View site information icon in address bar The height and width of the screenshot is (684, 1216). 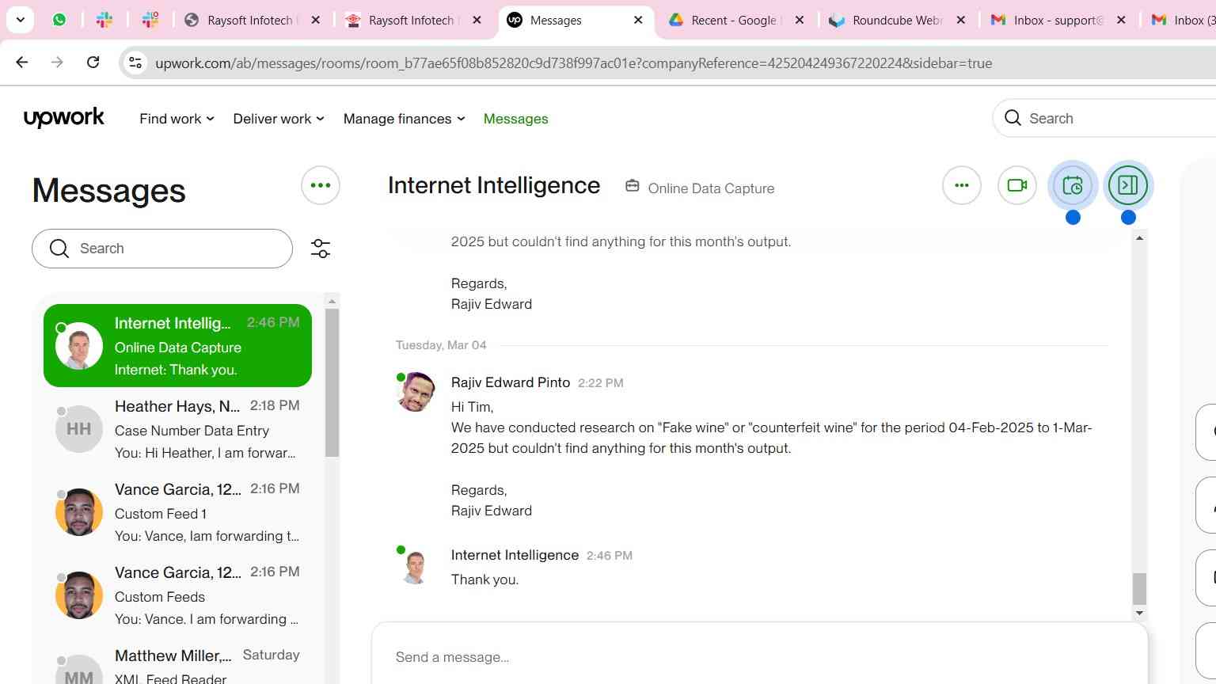(135, 63)
